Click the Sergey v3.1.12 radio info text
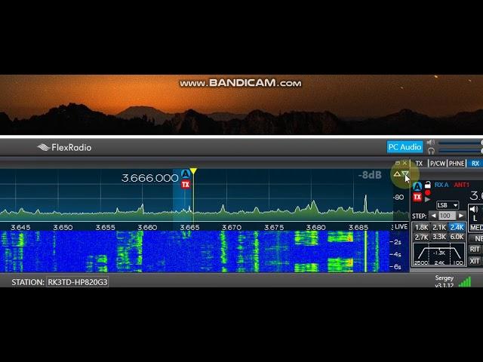The image size is (483, 362). (x=445, y=281)
